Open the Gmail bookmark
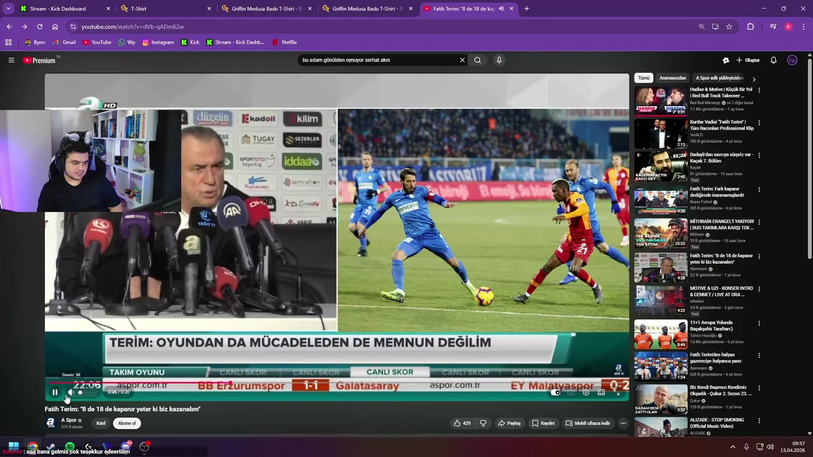813x457 pixels. click(x=64, y=43)
